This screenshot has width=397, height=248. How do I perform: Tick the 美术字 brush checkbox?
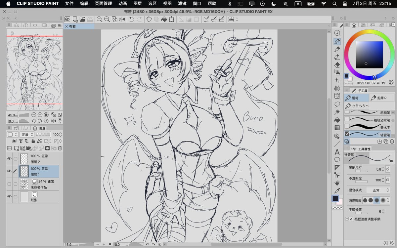point(347,126)
